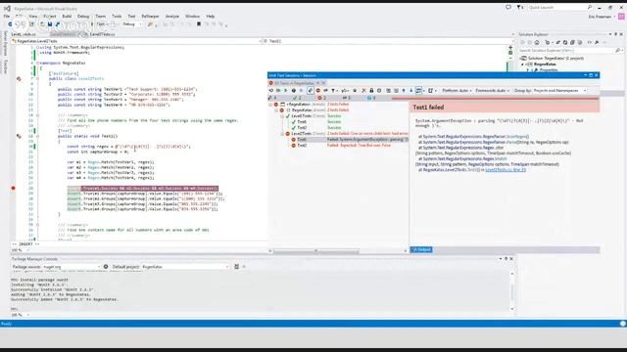Open the Level2Tests.cs line link in stack trace
The height and width of the screenshot is (352, 627).
(x=506, y=170)
